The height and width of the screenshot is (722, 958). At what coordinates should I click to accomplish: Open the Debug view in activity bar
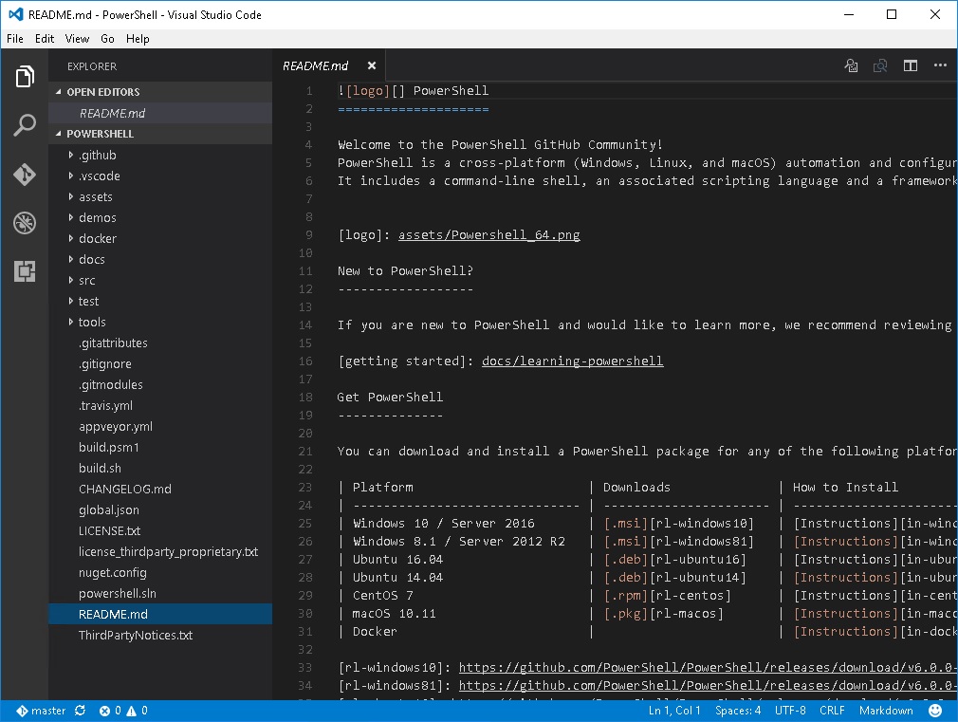coord(25,223)
